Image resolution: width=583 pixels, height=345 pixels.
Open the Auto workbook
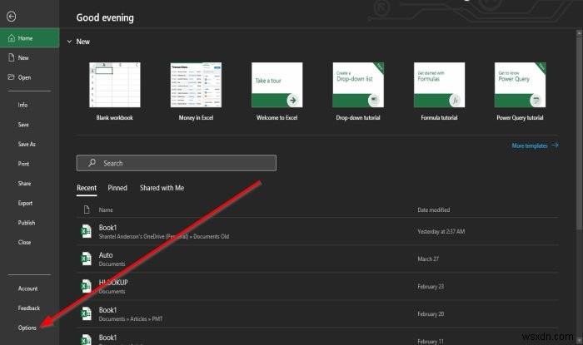coord(317,259)
